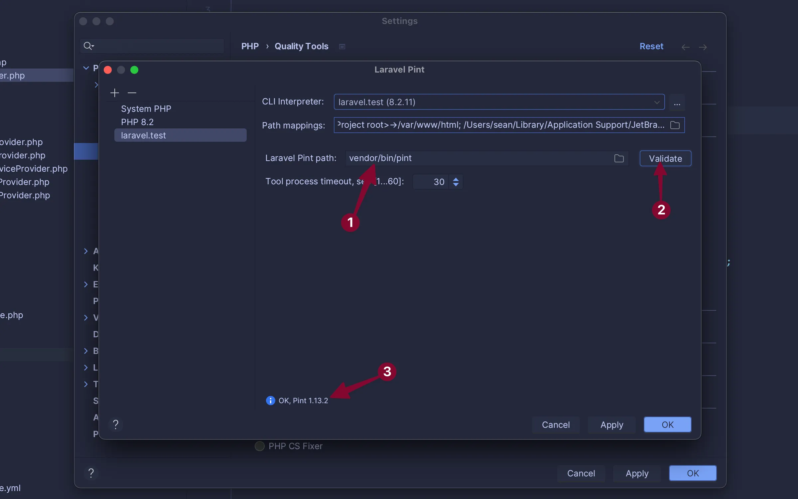This screenshot has height=499, width=798.
Task: Open viceProvider.php in project tree
Action: tap(34, 169)
